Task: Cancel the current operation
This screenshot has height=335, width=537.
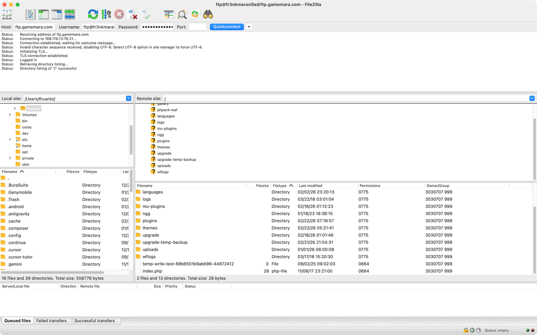Action: pos(119,14)
